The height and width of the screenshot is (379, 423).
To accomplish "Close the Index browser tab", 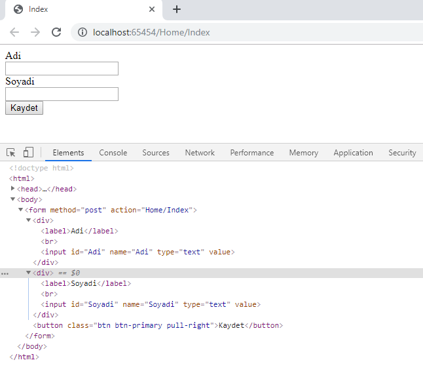I will [152, 9].
